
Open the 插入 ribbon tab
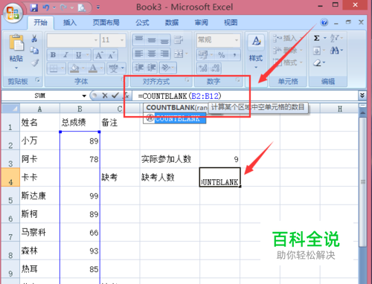(x=70, y=22)
